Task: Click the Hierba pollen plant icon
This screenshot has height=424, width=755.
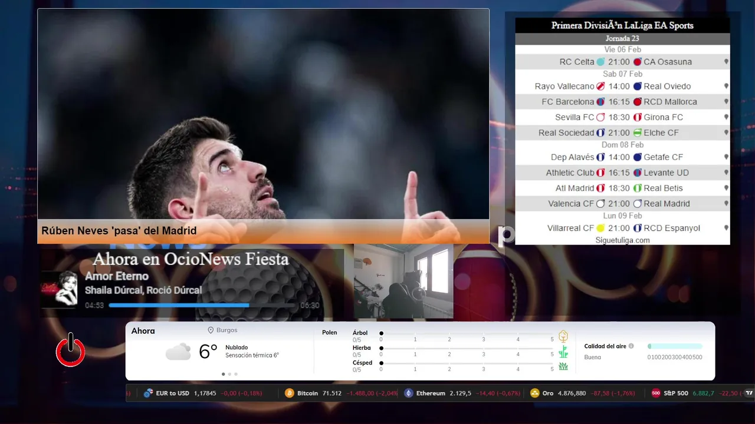Action: [563, 352]
